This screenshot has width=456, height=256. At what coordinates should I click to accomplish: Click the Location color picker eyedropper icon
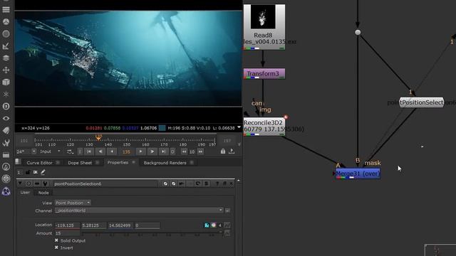tap(207, 225)
